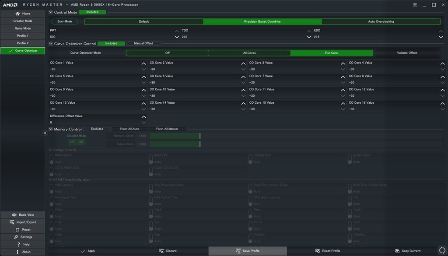Decrease CO Core 4 Value

(x=443, y=69)
